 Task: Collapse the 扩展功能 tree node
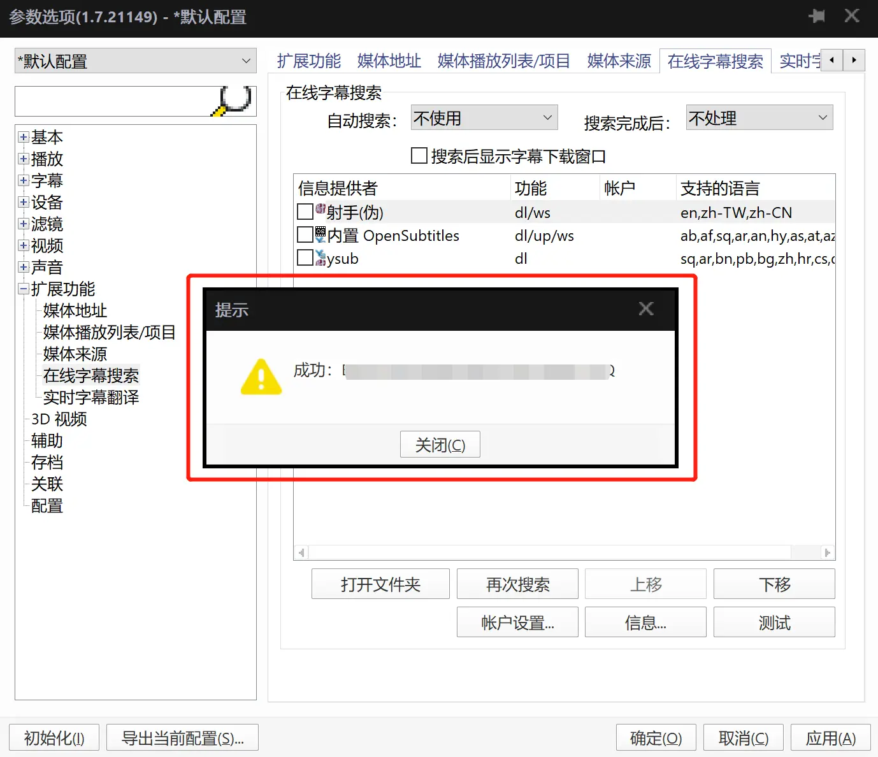24,289
